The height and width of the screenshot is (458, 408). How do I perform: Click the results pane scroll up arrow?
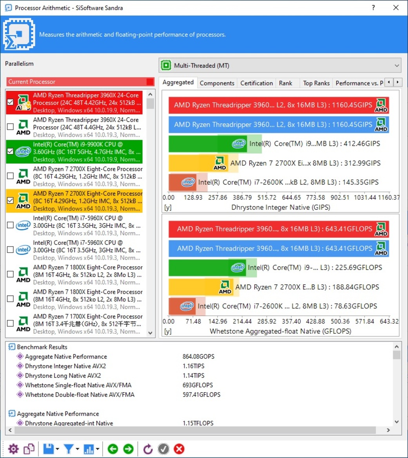(x=397, y=347)
